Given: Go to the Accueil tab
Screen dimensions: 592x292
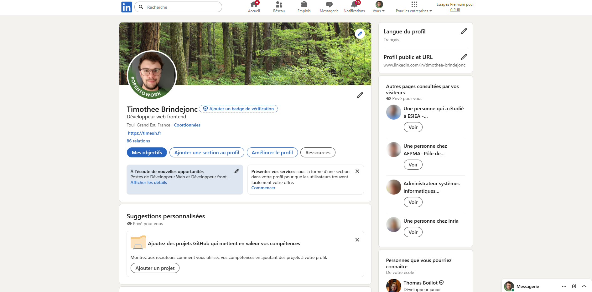Looking at the screenshot, I should tap(254, 7).
